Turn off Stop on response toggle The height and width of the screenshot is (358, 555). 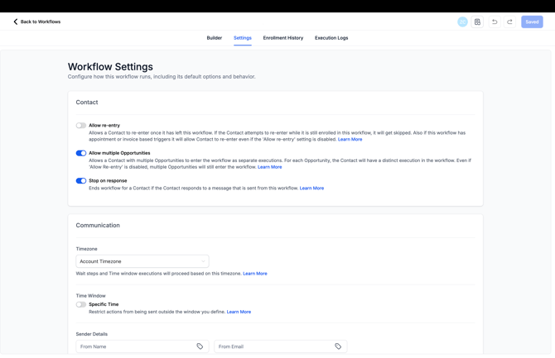[81, 181]
